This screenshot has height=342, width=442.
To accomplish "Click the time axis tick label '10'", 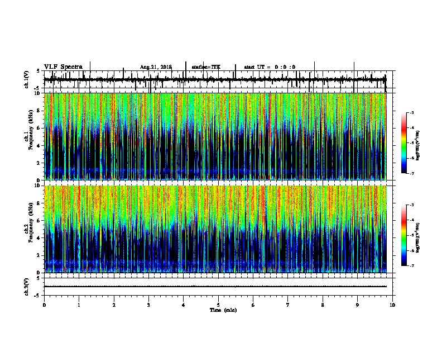I will [x=392, y=305].
